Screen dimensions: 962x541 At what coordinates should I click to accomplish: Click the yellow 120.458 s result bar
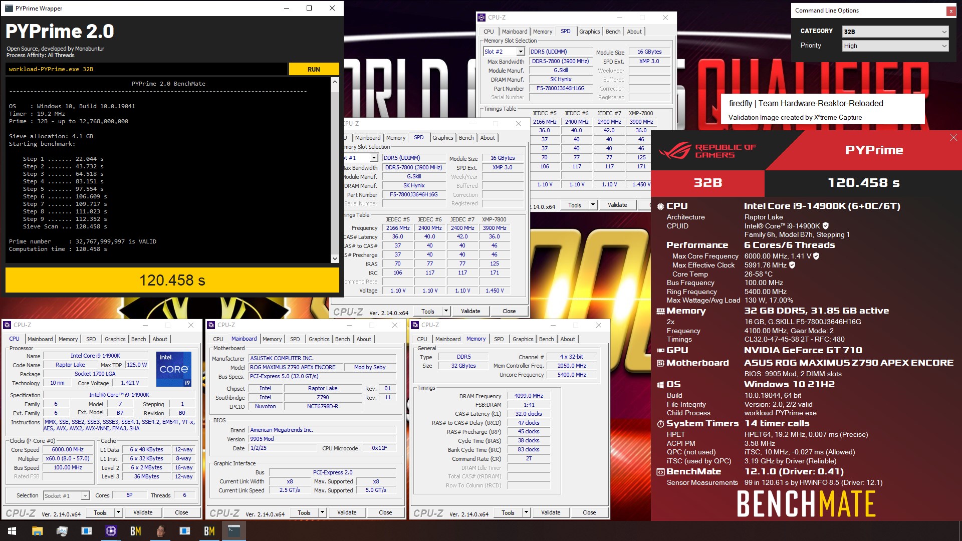pos(172,280)
